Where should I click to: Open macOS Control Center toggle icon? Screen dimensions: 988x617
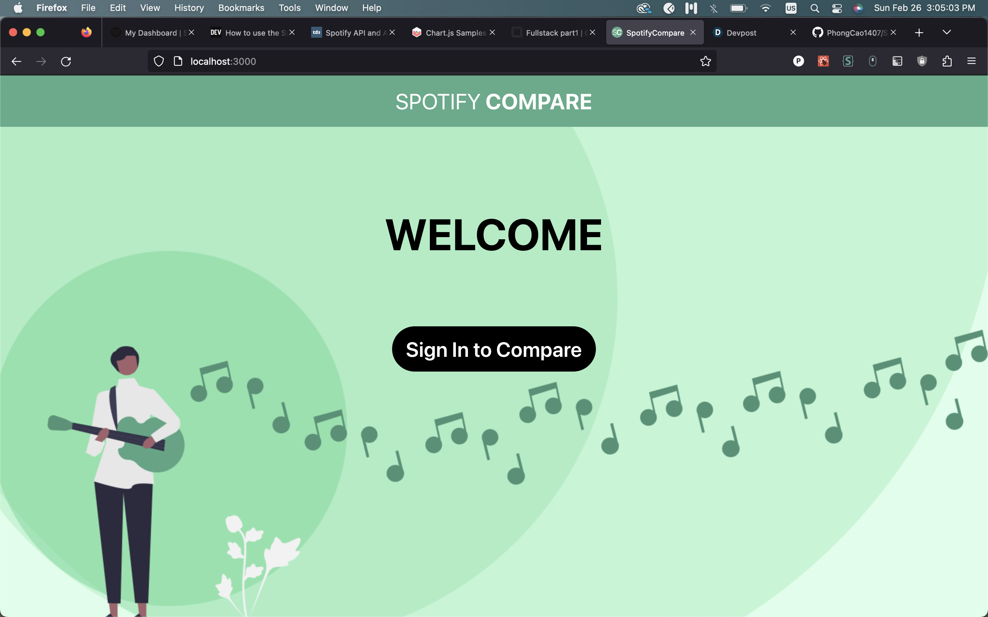pyautogui.click(x=836, y=8)
